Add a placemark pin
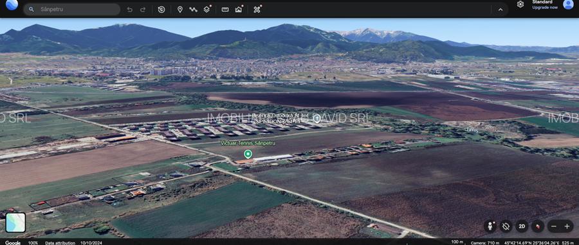Image resolution: width=579 pixels, height=245 pixels. click(x=180, y=10)
